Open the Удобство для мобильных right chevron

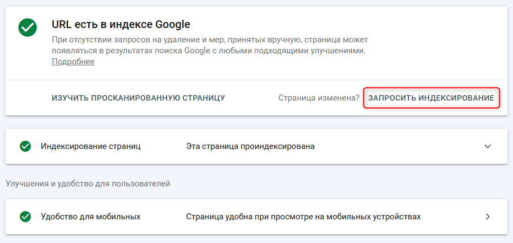click(x=487, y=217)
